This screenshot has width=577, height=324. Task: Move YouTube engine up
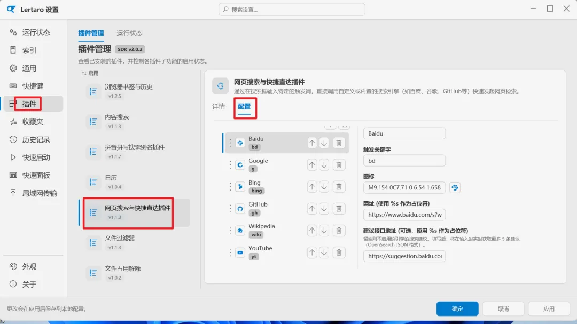(x=312, y=252)
